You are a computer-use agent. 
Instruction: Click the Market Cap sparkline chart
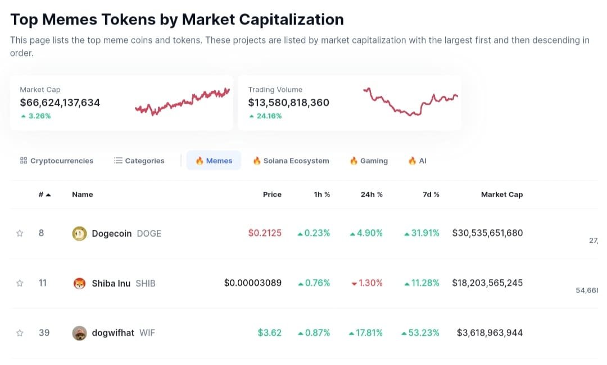tap(183, 102)
